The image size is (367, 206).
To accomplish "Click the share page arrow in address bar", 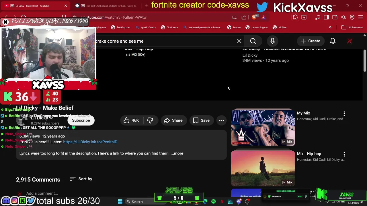I will click(x=244, y=17).
